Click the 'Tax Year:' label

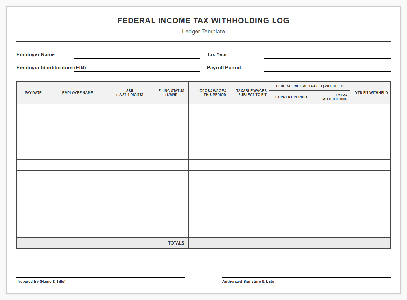pyautogui.click(x=218, y=55)
